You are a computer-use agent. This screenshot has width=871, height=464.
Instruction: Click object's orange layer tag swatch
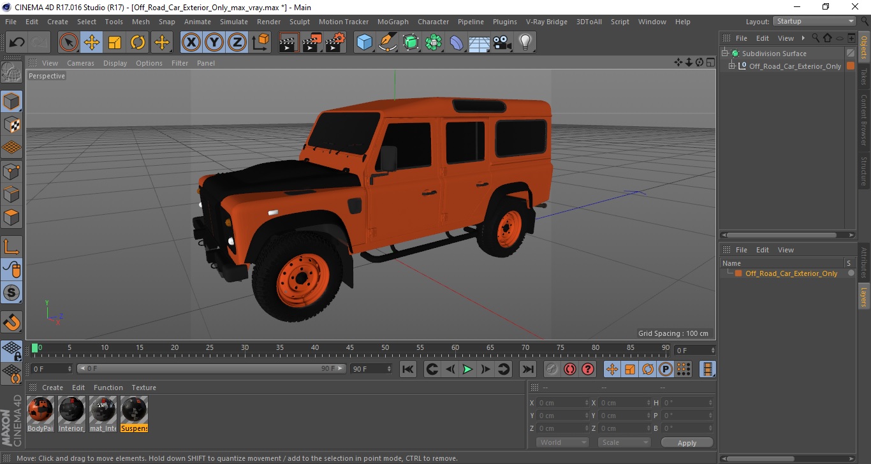pyautogui.click(x=850, y=66)
